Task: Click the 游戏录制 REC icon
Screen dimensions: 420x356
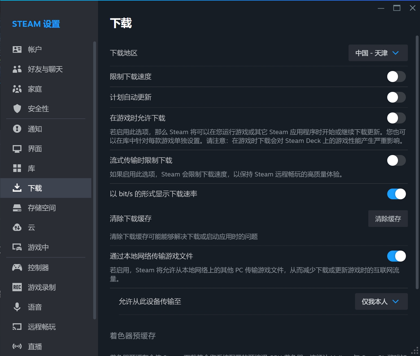Action: pos(17,287)
